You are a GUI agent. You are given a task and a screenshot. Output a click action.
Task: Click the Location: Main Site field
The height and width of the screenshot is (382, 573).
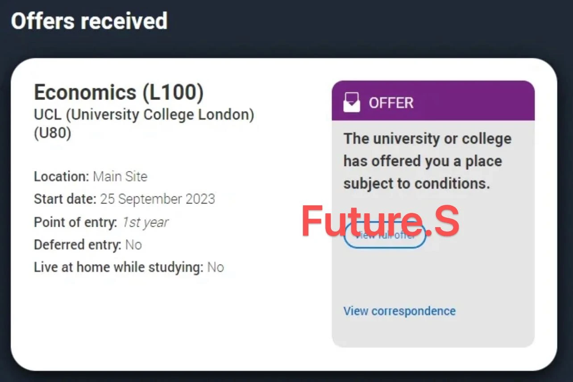[x=90, y=176]
